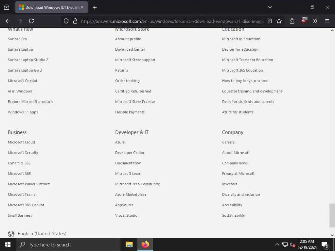Open the Microsoft Cloud link
The width and height of the screenshot is (335, 251).
pyautogui.click(x=21, y=142)
